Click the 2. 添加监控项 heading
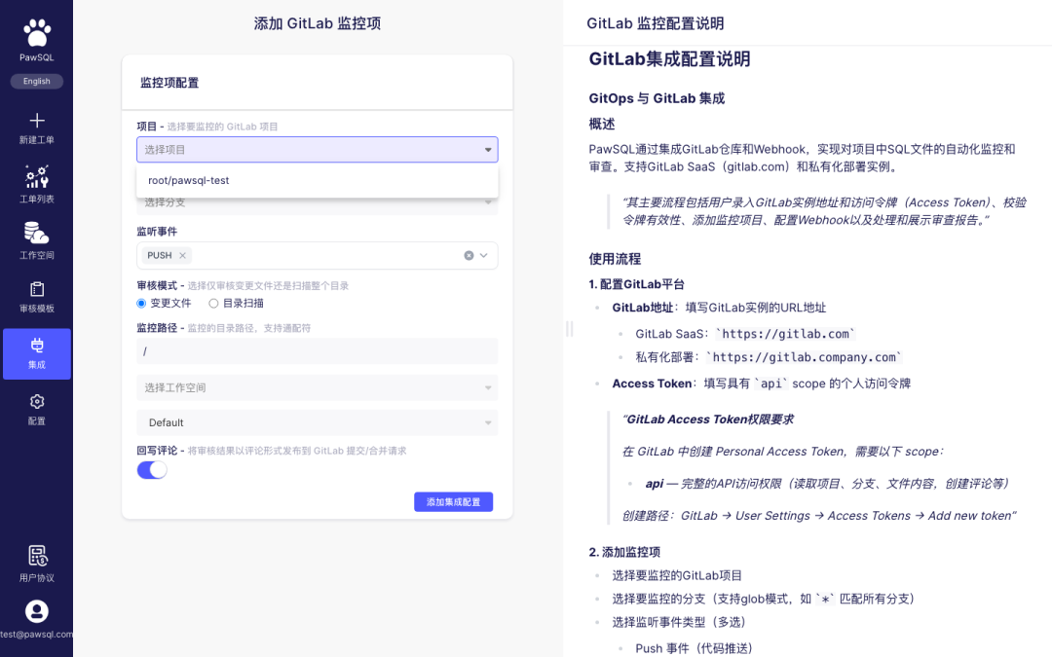1052x657 pixels. [624, 552]
